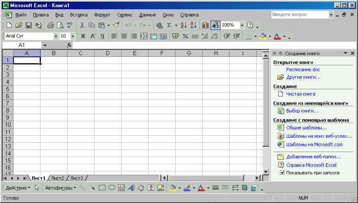Expand the Name Box dropdown arrow
This screenshot has height=203, width=358.
(45, 45)
